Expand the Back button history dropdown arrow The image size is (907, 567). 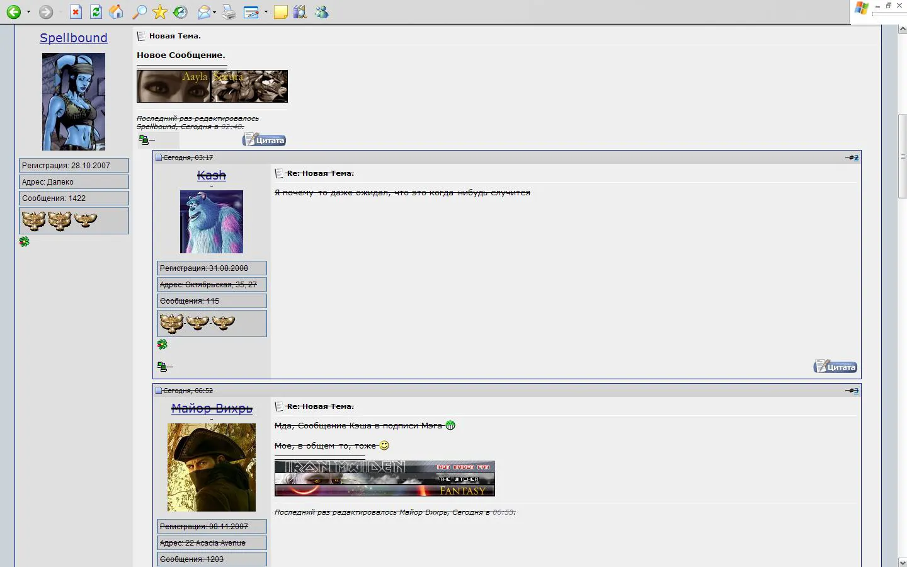28,12
